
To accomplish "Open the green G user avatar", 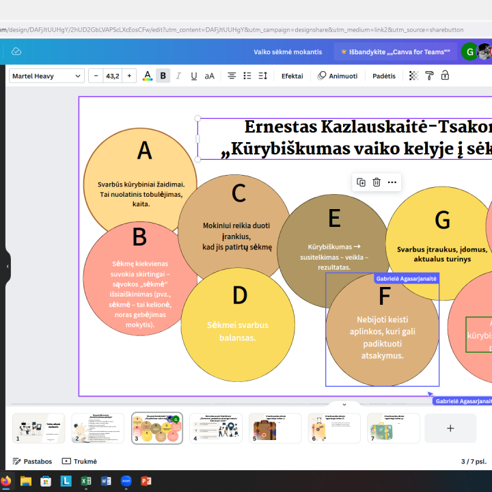I will coord(469,52).
